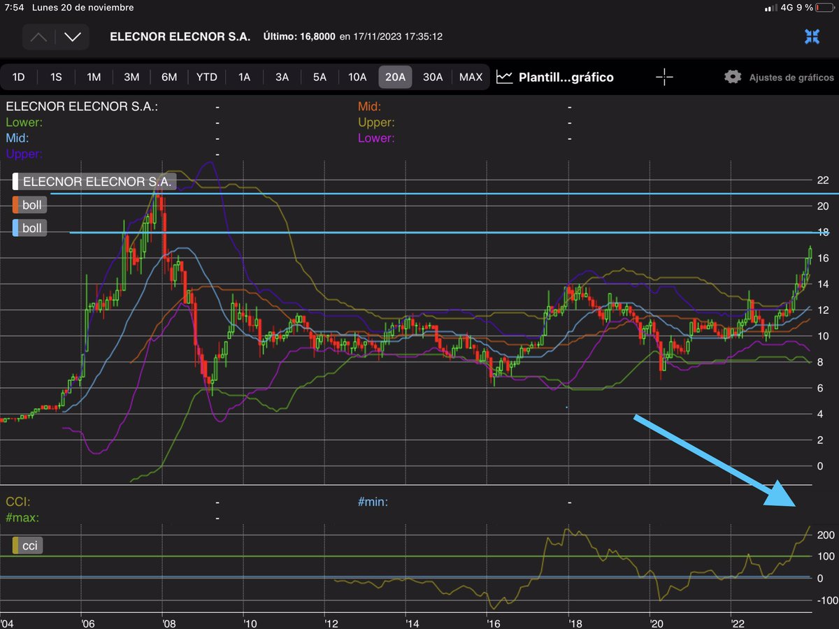This screenshot has width=839, height=629.
Task: Click the #max: legend label
Action: pyautogui.click(x=22, y=518)
